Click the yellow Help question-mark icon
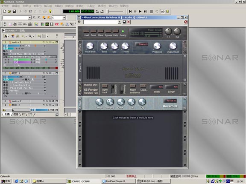This screenshot has height=184, width=246. (50, 11)
